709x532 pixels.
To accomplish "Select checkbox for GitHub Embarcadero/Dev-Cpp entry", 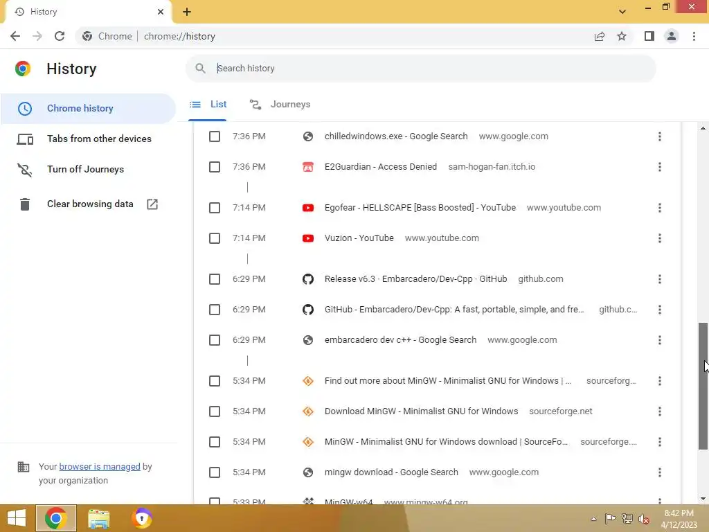I will (x=215, y=310).
